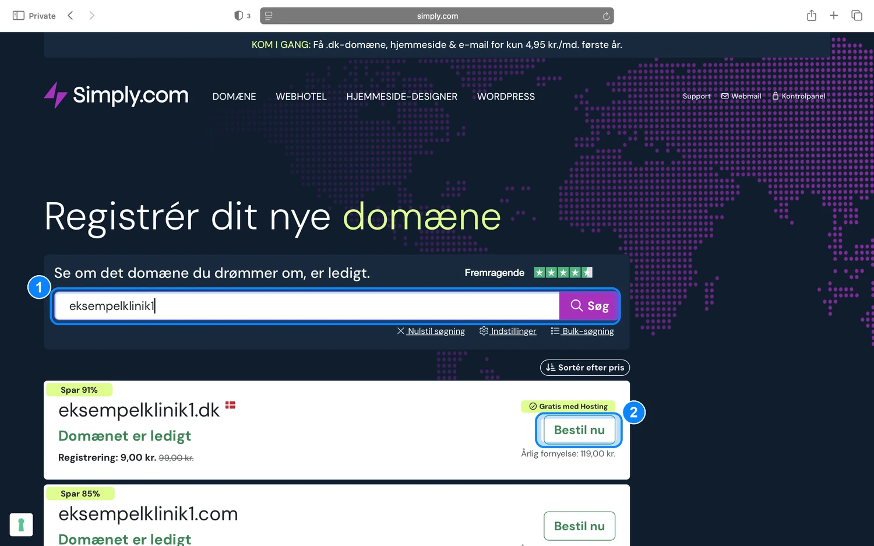Click the Spar 85% badge
The image size is (874, 546).
[x=80, y=494]
